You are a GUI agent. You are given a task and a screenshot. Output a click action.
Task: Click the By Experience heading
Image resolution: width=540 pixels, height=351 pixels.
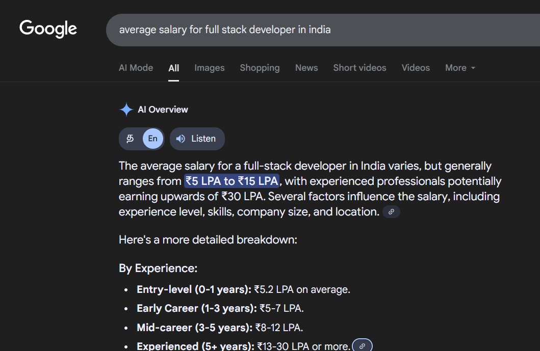(x=158, y=268)
